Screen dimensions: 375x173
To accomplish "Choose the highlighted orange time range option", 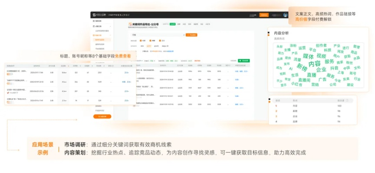I will tap(149, 45).
